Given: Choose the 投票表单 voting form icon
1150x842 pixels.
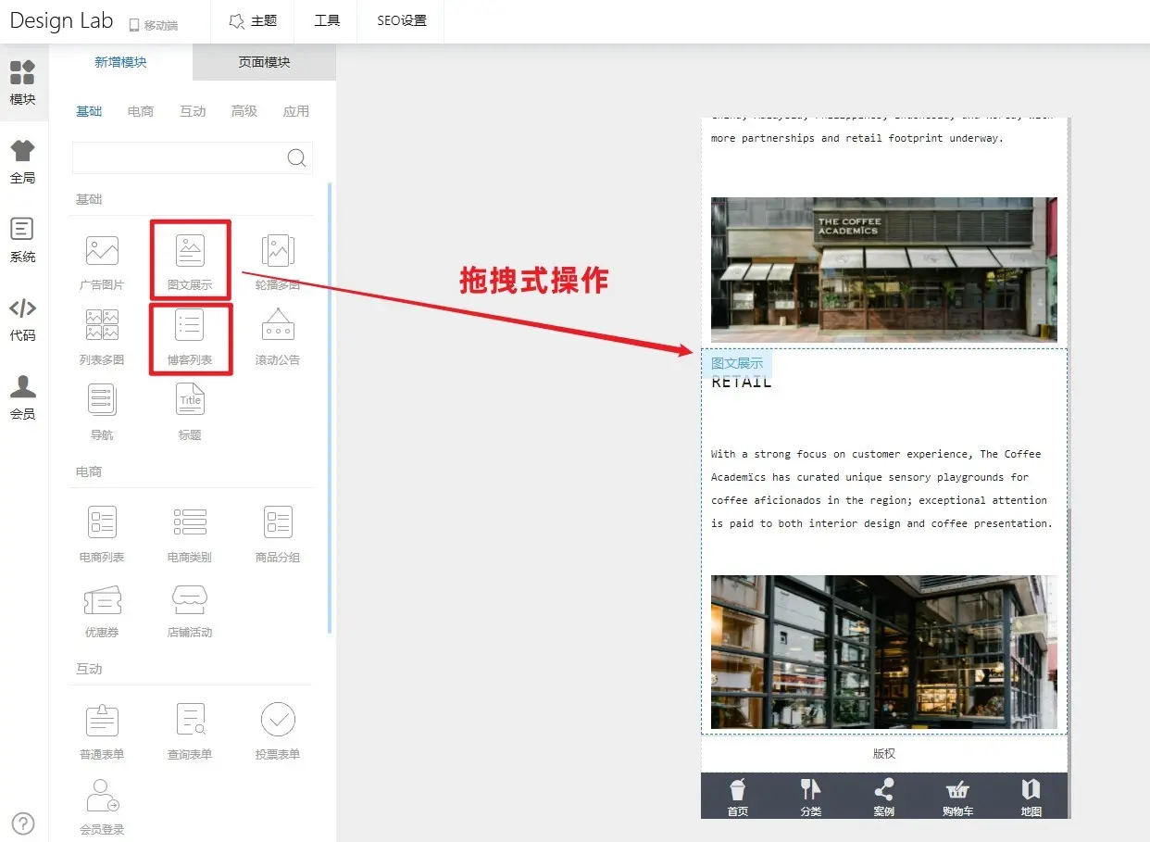Looking at the screenshot, I should click(x=278, y=720).
